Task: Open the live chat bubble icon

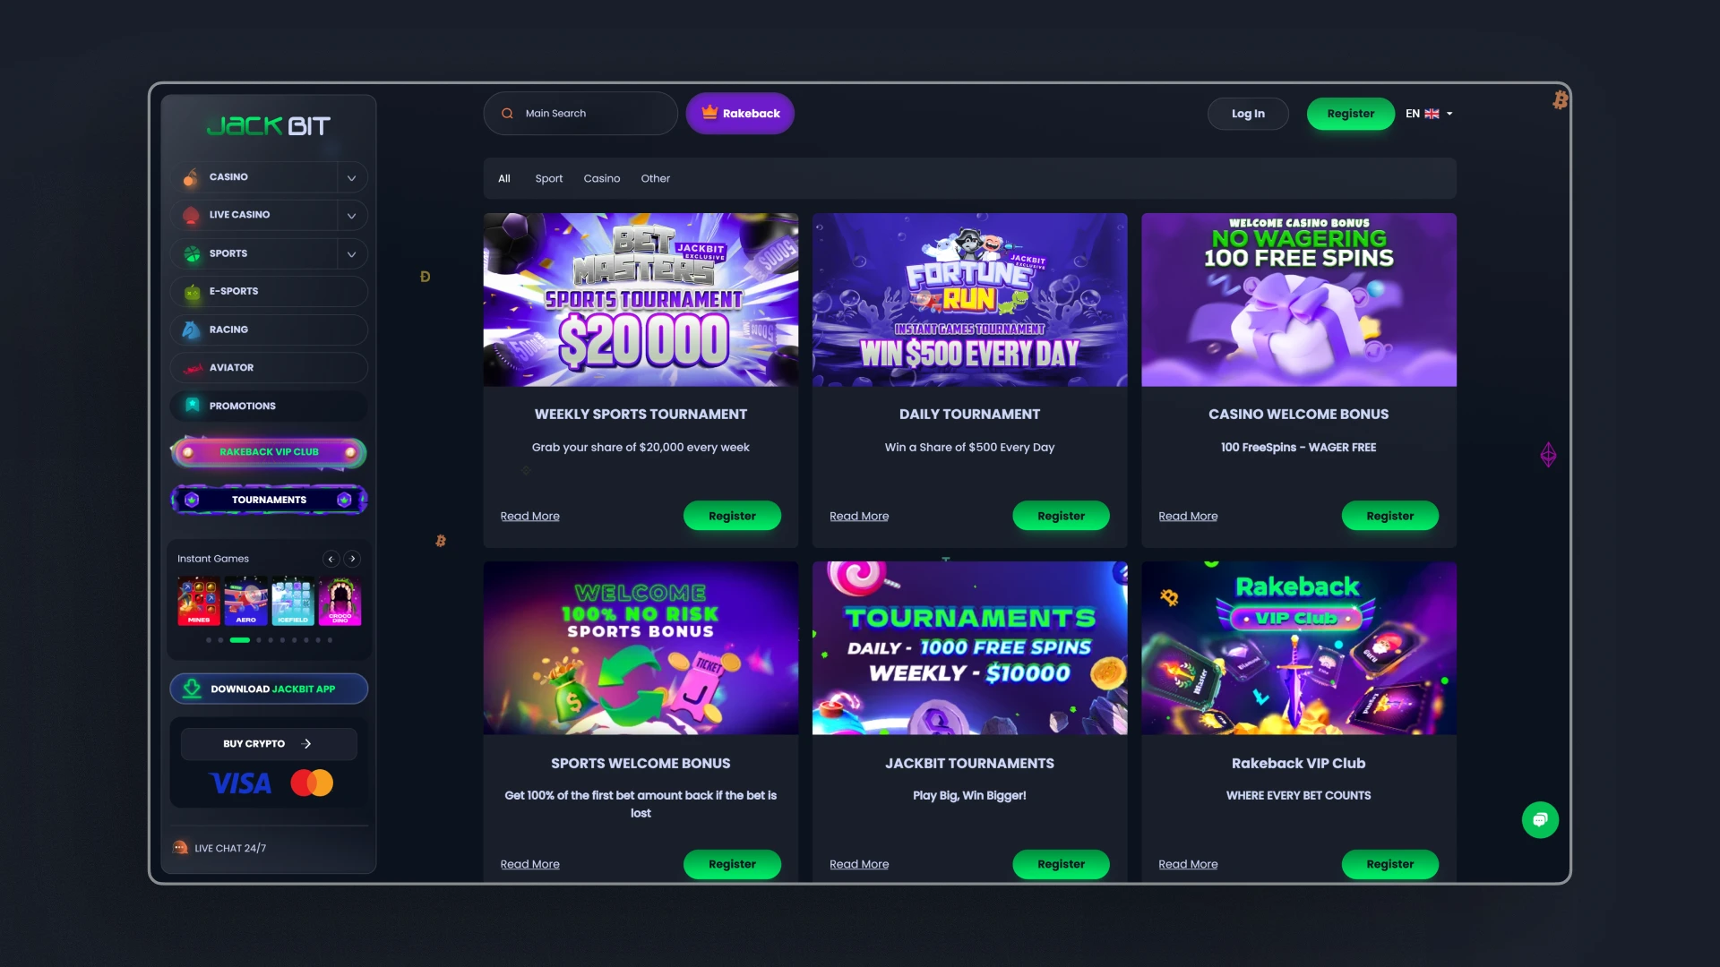Action: point(1540,819)
